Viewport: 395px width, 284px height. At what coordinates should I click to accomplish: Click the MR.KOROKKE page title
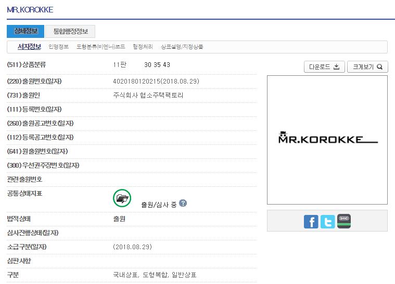[x=30, y=10]
